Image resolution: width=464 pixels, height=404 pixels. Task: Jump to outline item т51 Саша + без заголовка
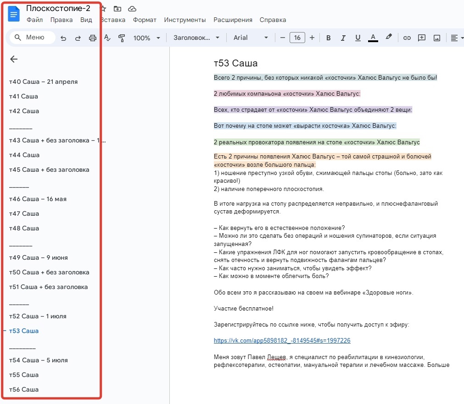[49, 287]
